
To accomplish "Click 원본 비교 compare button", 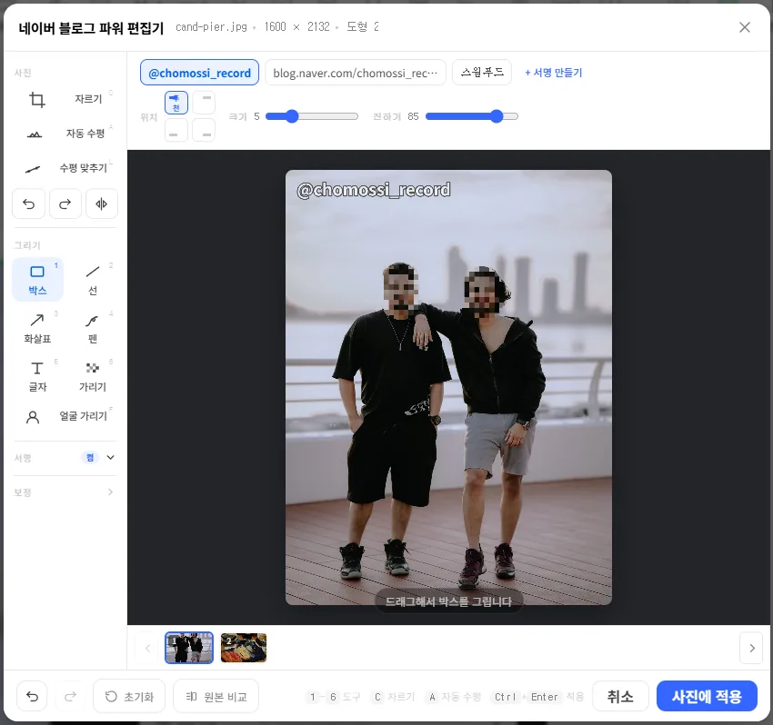I will (x=216, y=696).
